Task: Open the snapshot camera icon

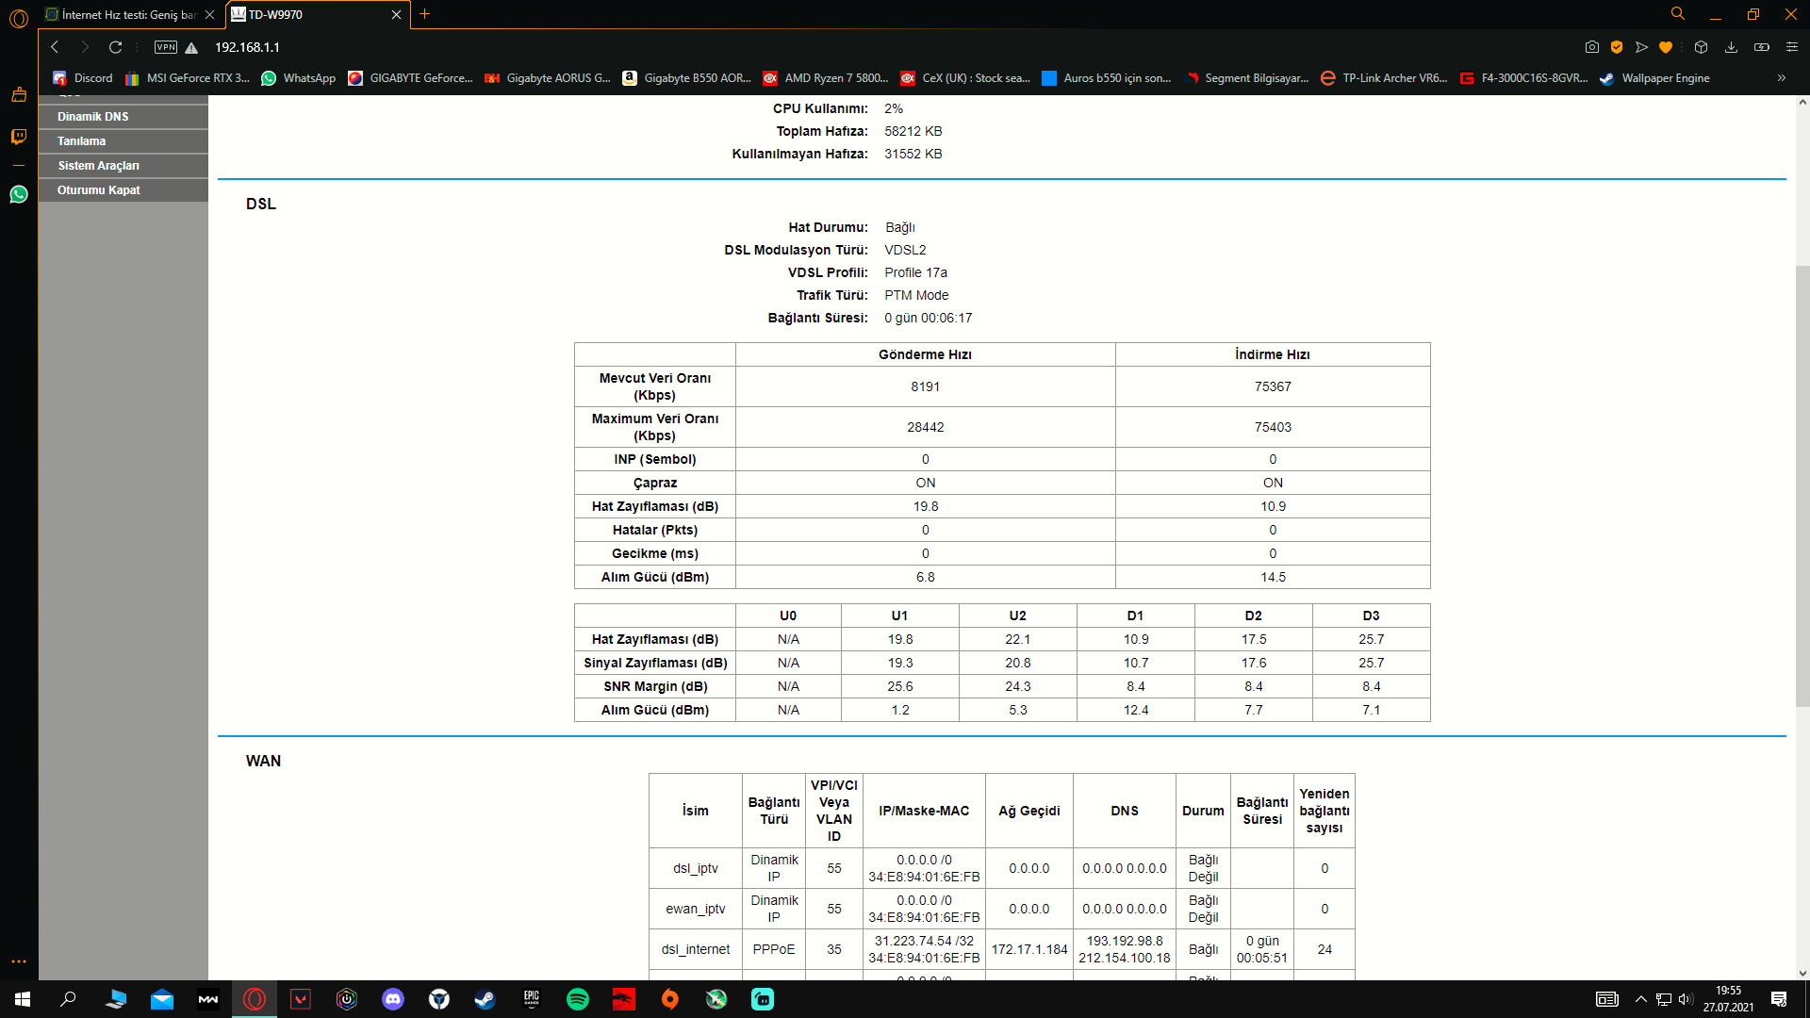Action: (x=1592, y=47)
